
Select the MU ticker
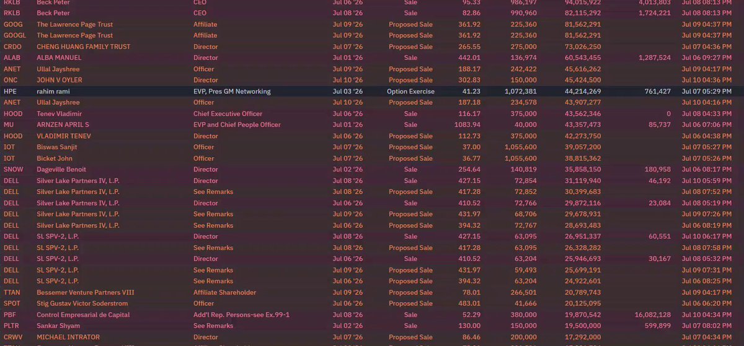[9, 124]
